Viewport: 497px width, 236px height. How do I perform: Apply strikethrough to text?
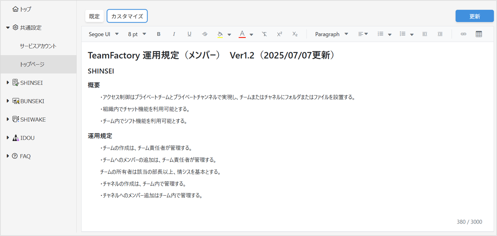[205, 34]
